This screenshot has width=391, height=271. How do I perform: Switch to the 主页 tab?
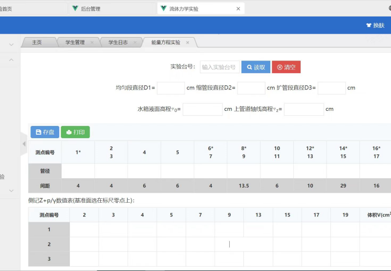pyautogui.click(x=37, y=42)
